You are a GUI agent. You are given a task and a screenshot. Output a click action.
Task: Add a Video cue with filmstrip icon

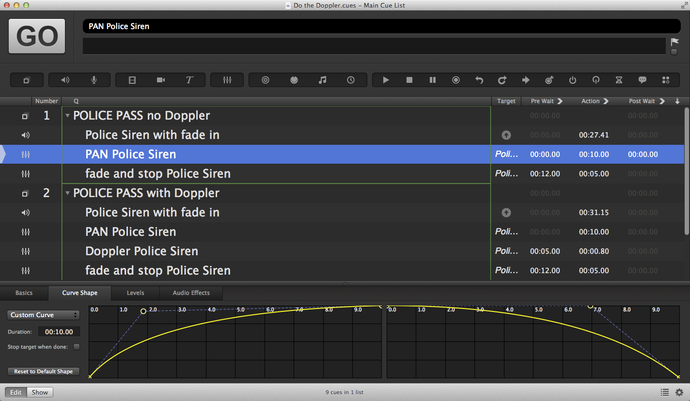click(132, 80)
